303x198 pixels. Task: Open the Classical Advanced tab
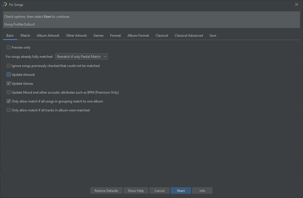tap(189, 36)
